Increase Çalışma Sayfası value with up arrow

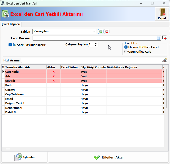click(x=95, y=43)
